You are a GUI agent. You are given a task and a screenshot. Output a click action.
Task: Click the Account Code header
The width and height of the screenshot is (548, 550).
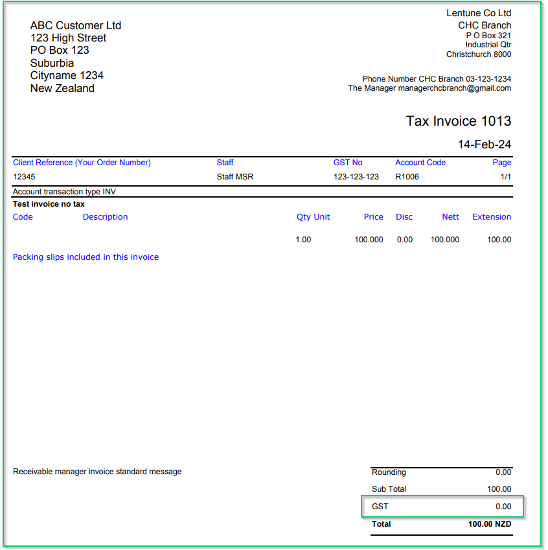(x=421, y=163)
